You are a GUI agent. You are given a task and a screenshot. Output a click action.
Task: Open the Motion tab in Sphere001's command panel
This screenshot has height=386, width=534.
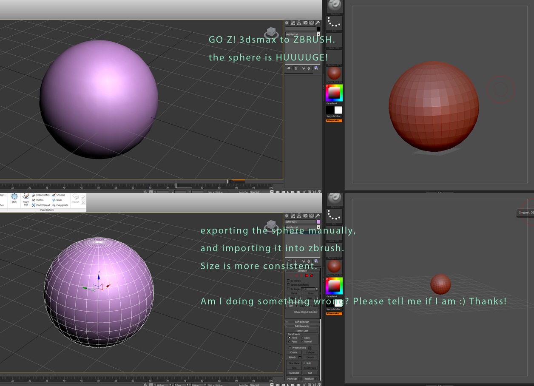[305, 216]
